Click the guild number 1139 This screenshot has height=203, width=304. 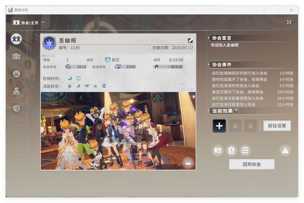tap(75, 48)
